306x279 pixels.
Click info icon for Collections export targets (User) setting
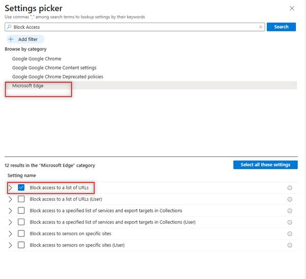(x=290, y=222)
